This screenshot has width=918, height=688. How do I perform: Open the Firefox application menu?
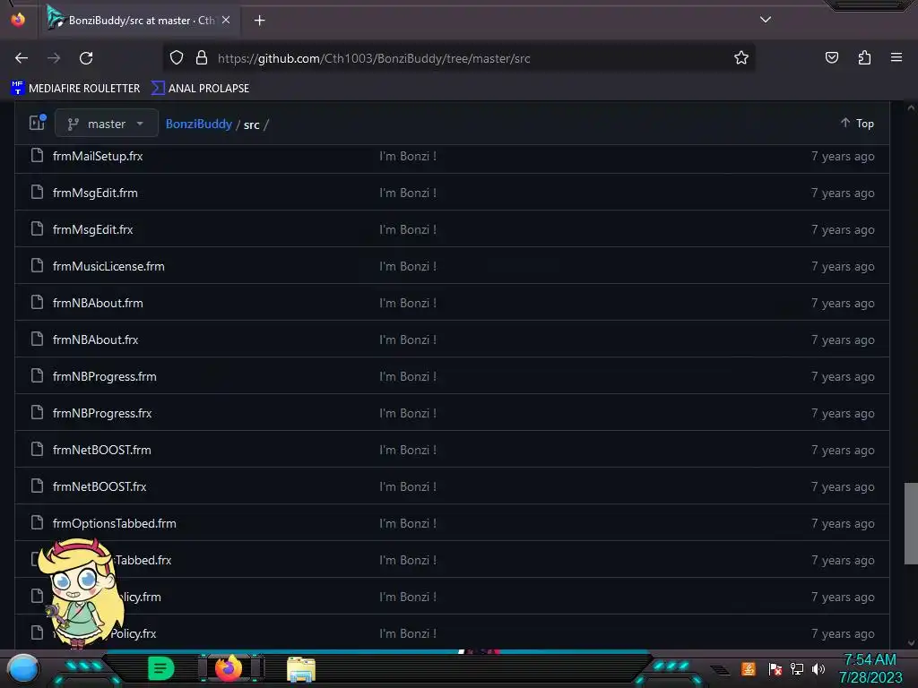pos(896,58)
